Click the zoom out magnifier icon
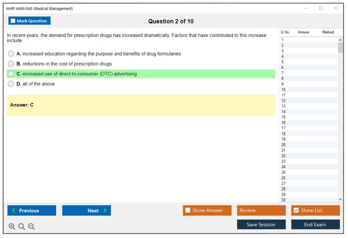The width and height of the screenshot is (348, 238). point(31,227)
